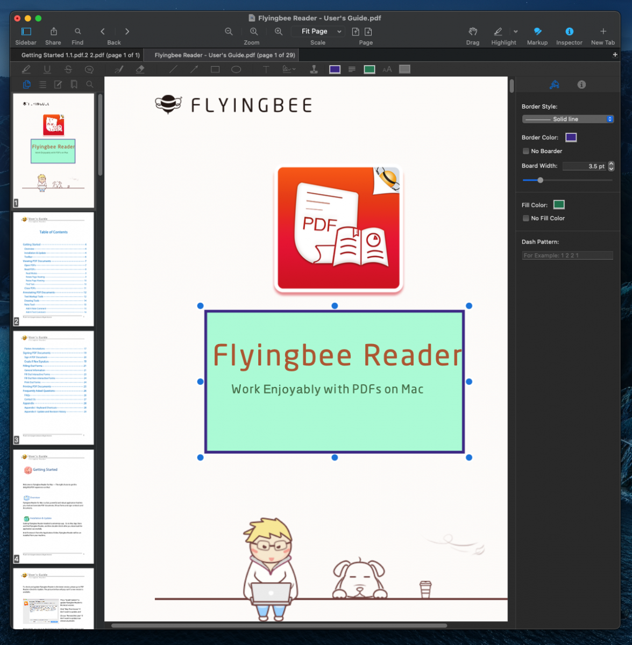This screenshot has height=645, width=632.
Task: Go to the next page arrow icon
Action: (368, 32)
